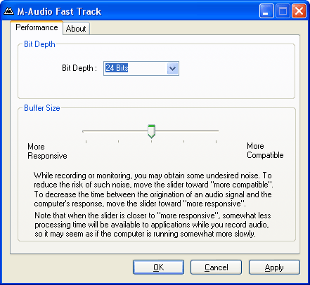This screenshot has width=310, height=285.
Task: Dismiss the dialog with Cancel
Action: [x=216, y=267]
